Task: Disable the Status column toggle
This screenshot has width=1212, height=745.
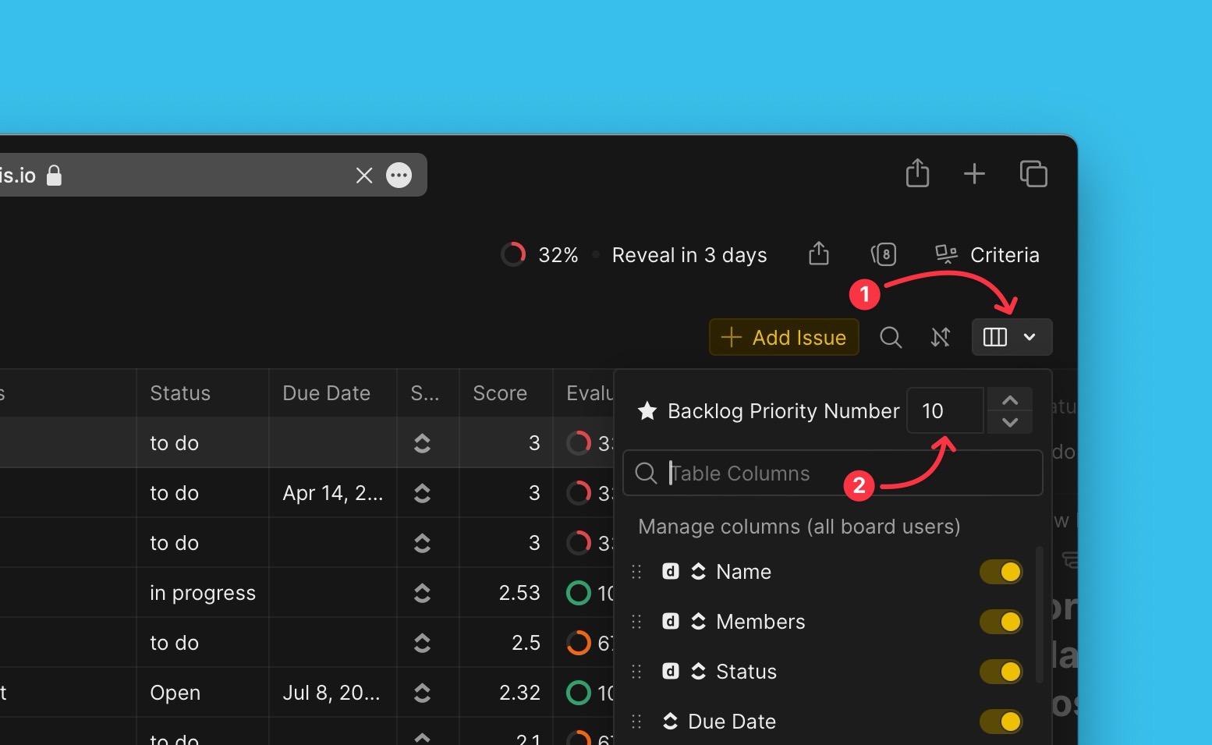Action: (x=1001, y=672)
